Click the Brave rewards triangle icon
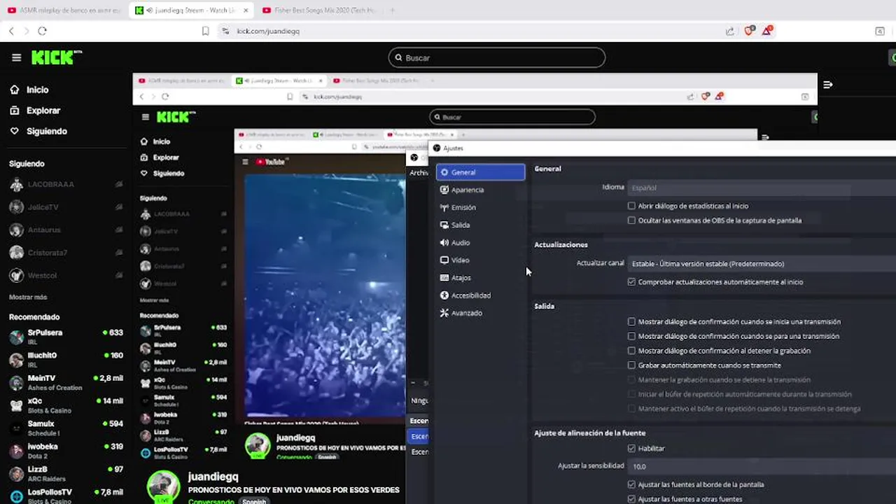The height and width of the screenshot is (504, 896). [x=767, y=30]
